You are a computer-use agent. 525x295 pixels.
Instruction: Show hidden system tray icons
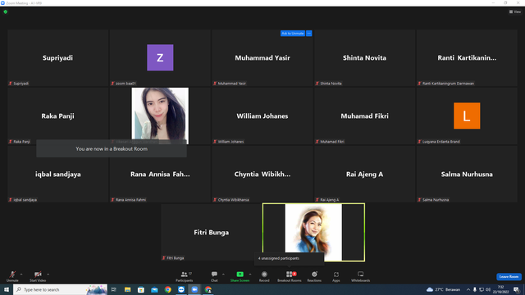[x=468, y=289]
